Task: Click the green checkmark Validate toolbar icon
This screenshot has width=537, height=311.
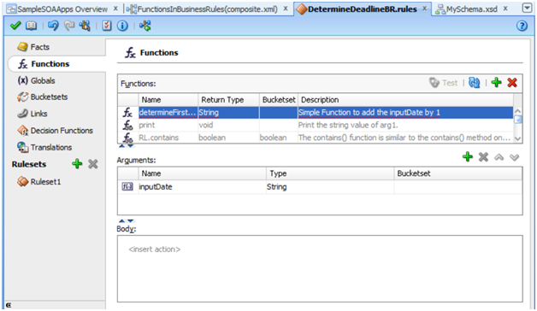Action: tap(15, 26)
